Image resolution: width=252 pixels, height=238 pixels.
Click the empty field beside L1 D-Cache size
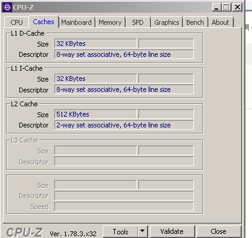point(166,43)
